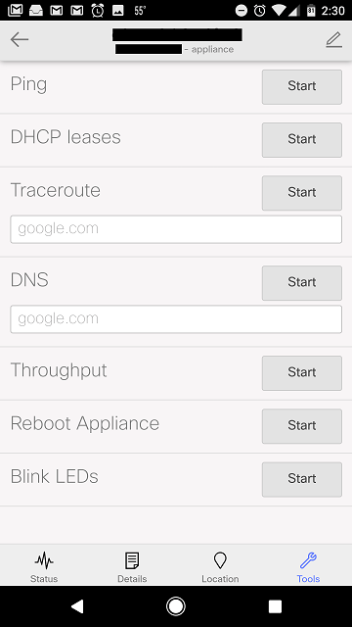Start the DNS lookup
Screen dimensions: 352x627
pos(302,283)
